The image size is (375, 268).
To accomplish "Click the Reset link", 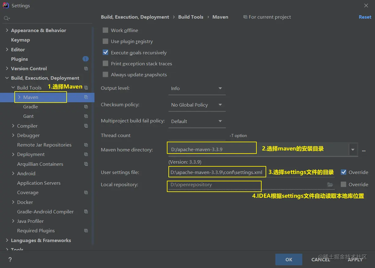I will [365, 17].
